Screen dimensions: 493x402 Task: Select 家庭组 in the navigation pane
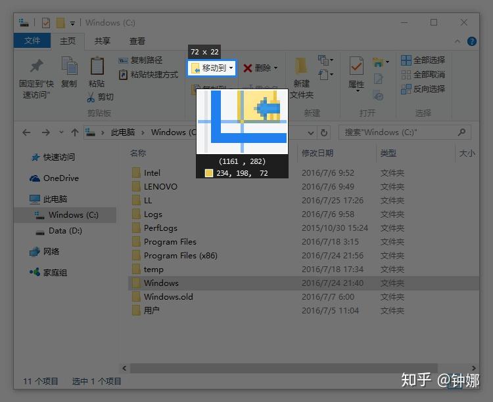pos(48,273)
